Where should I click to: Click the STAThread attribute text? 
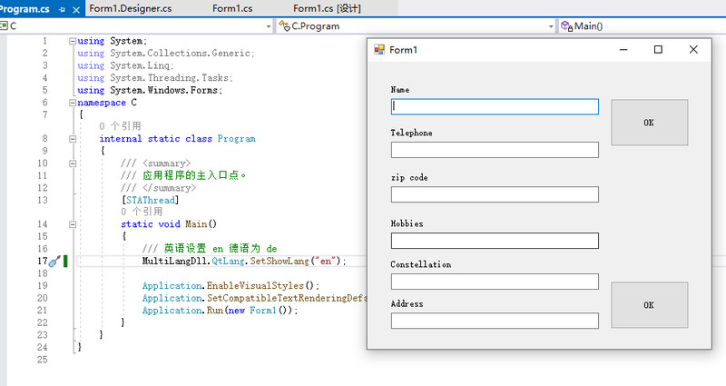pos(151,200)
